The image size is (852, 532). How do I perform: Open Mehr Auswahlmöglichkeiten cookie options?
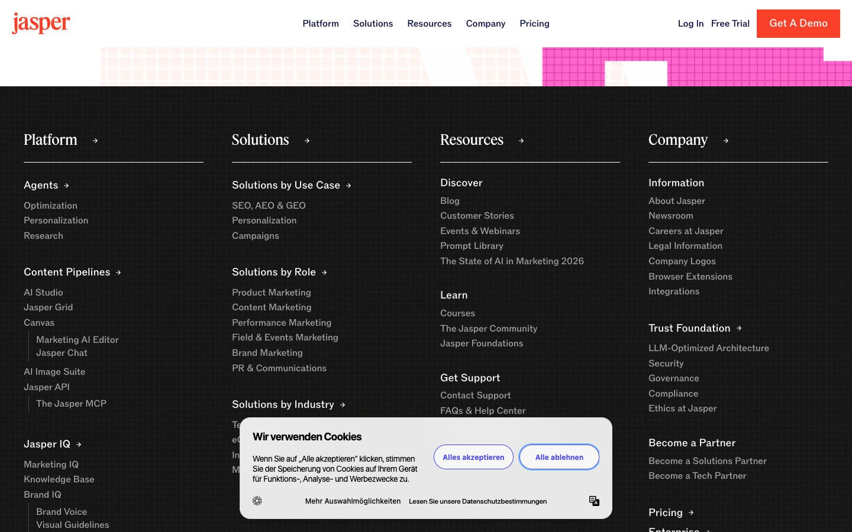353,501
